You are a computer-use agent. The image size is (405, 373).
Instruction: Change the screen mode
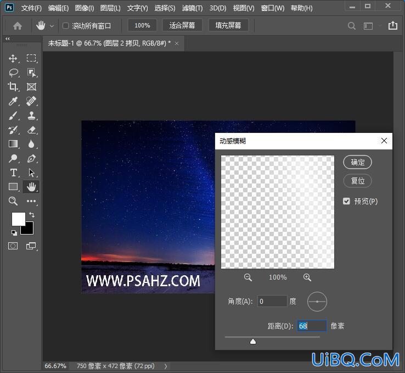[31, 246]
